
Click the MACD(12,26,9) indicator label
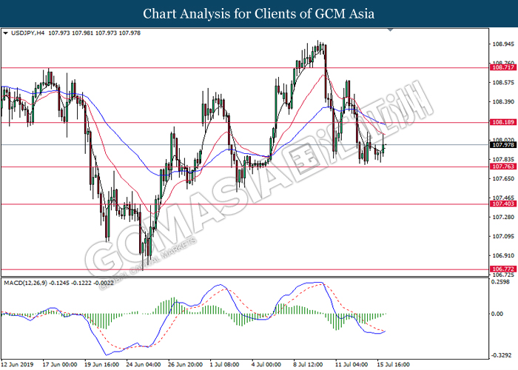coord(25,283)
